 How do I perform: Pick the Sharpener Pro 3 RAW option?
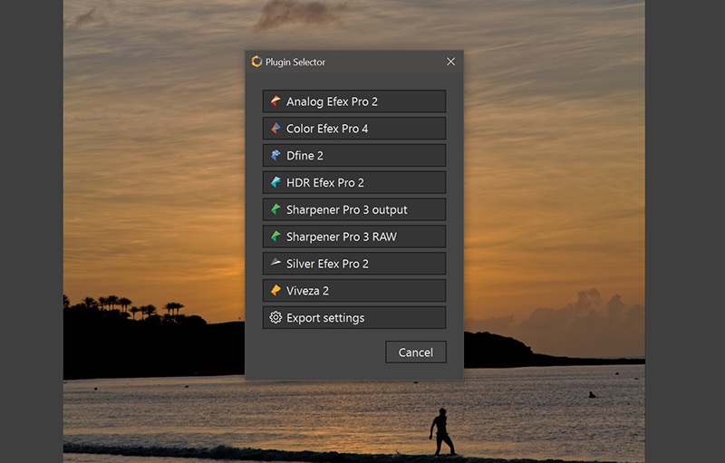coord(353,237)
